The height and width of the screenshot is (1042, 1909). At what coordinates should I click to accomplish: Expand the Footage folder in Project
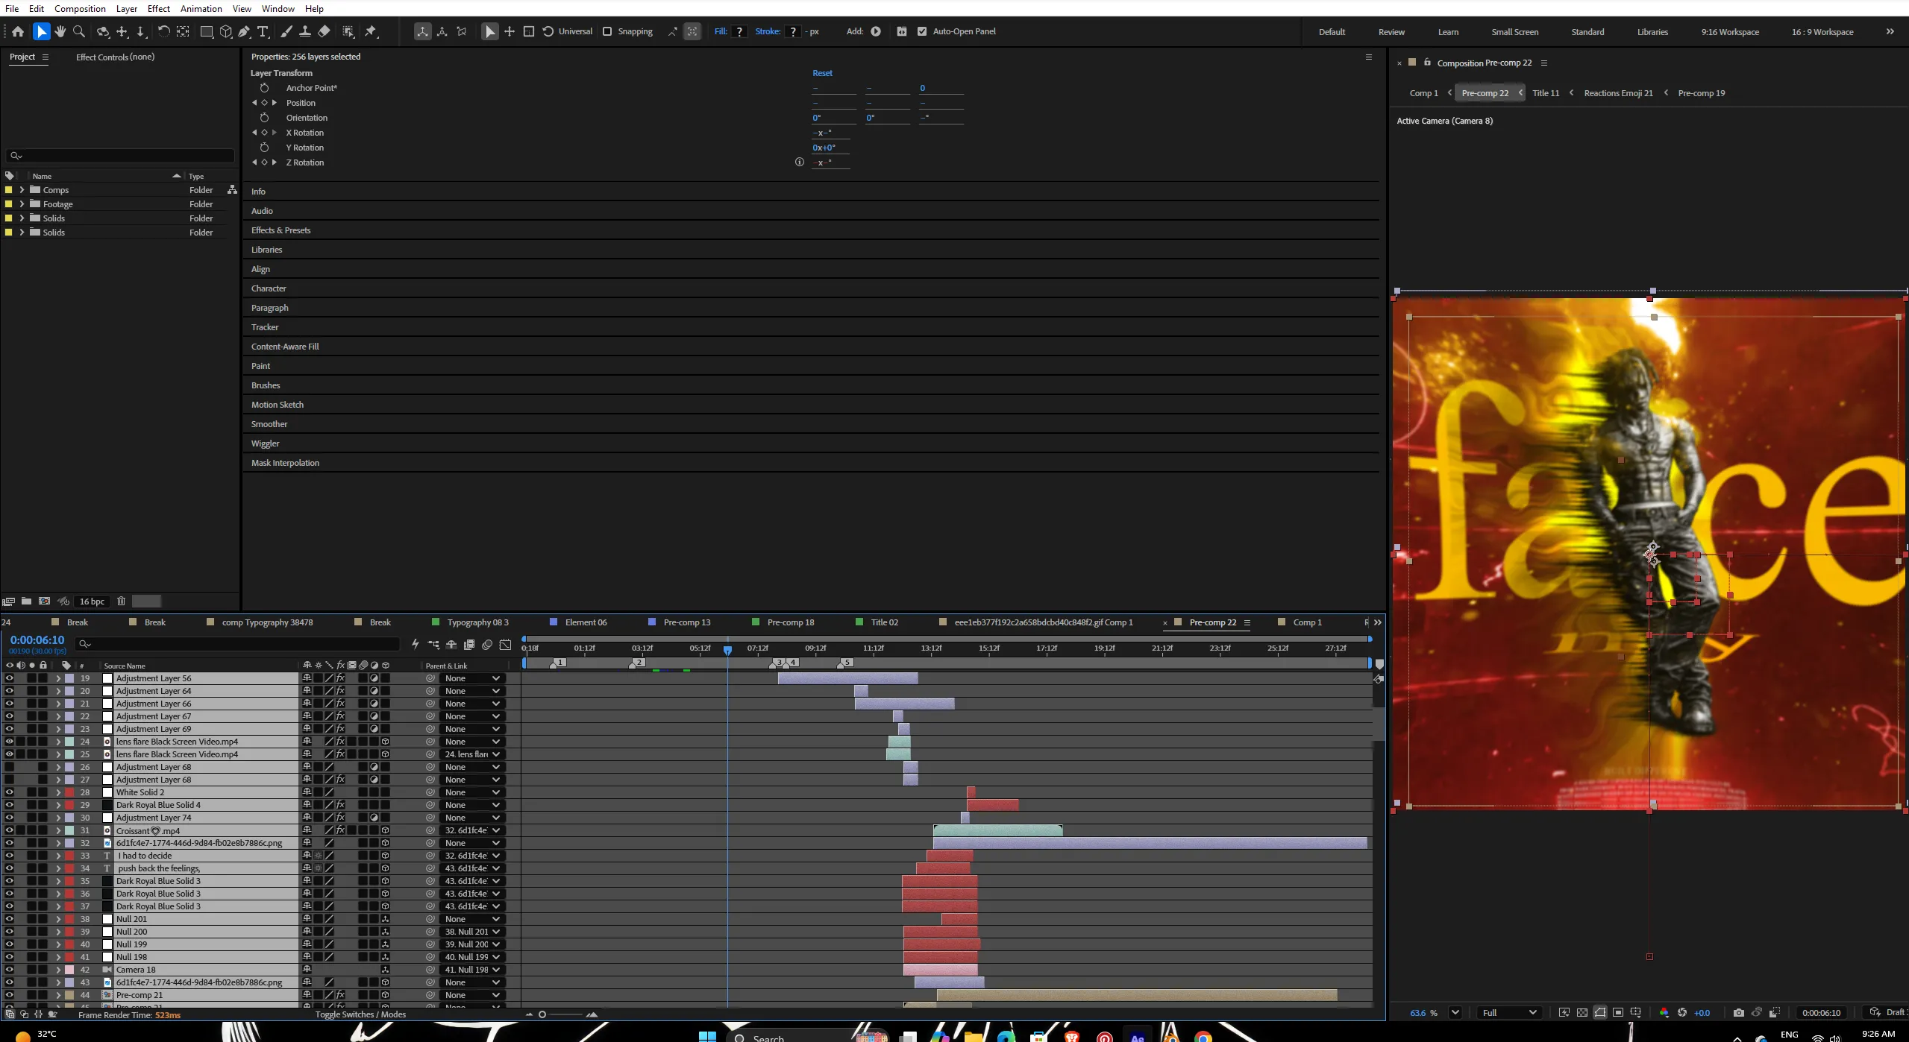click(22, 204)
